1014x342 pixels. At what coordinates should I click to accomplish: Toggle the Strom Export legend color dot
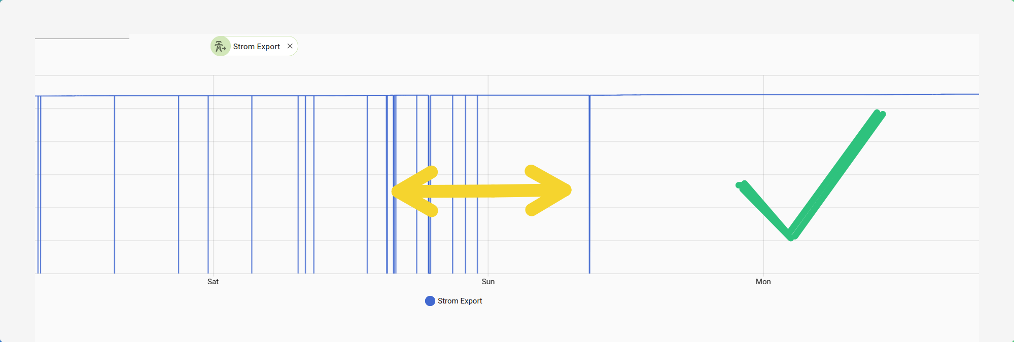(430, 301)
